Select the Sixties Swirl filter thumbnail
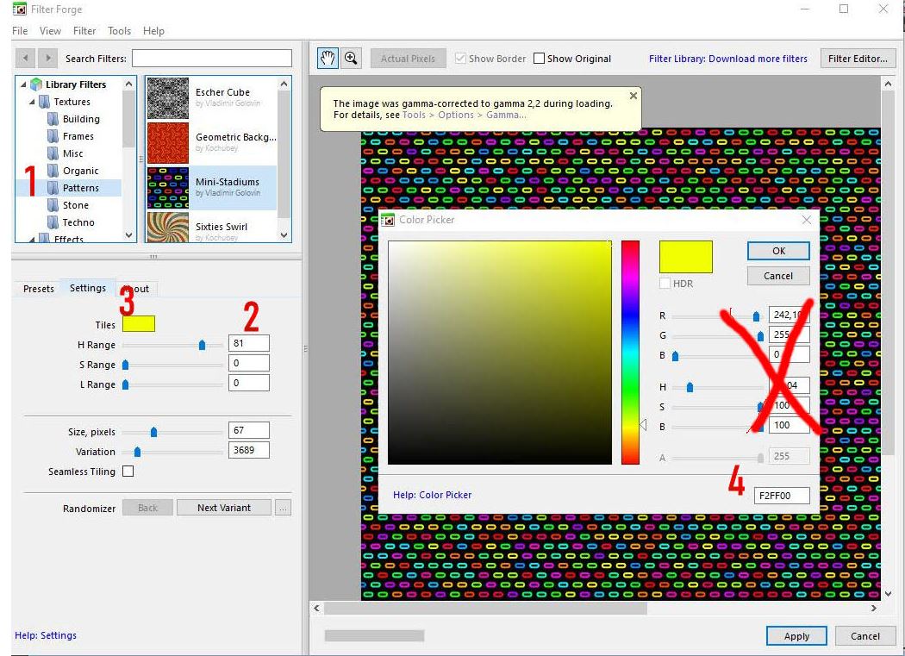Viewport: 905px width, 656px height. pyautogui.click(x=167, y=227)
